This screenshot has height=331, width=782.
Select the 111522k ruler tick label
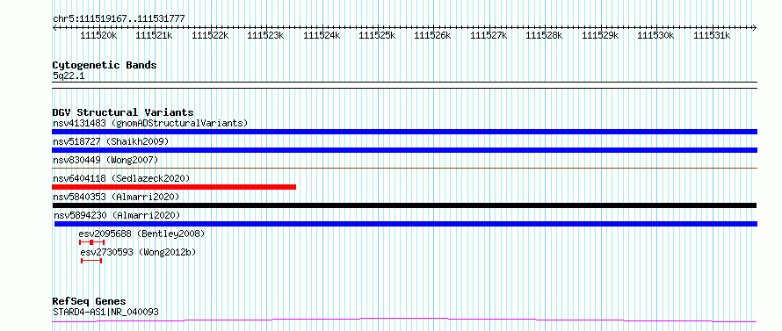point(210,35)
